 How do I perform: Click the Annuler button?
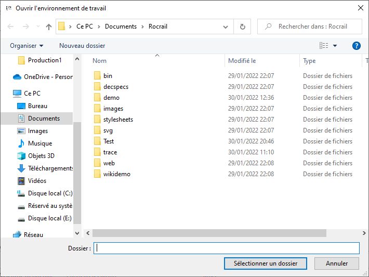coord(337,263)
